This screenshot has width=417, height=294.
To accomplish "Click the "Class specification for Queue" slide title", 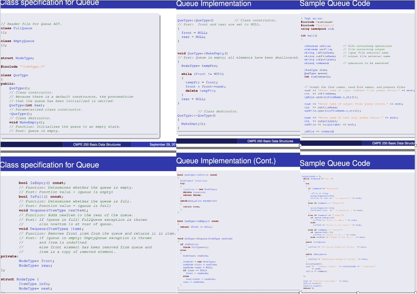I will pyautogui.click(x=49, y=4).
